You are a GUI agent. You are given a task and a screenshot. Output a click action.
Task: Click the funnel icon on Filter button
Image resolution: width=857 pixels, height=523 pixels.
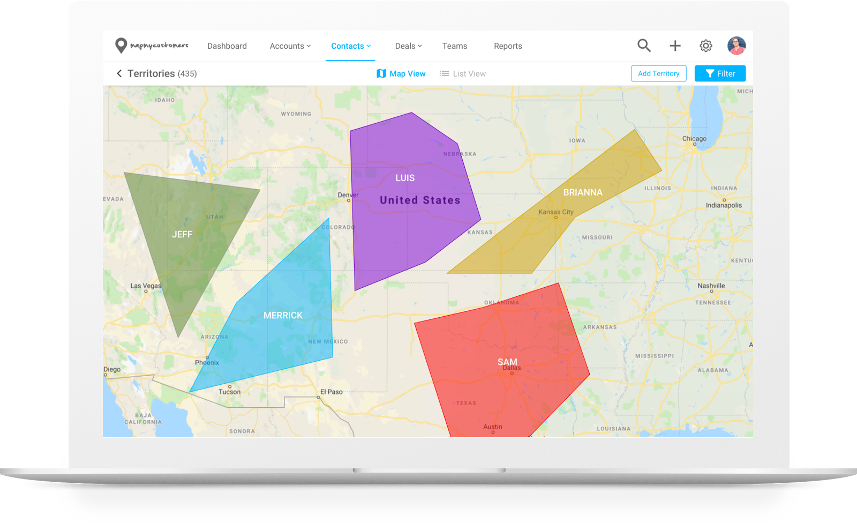coord(710,73)
